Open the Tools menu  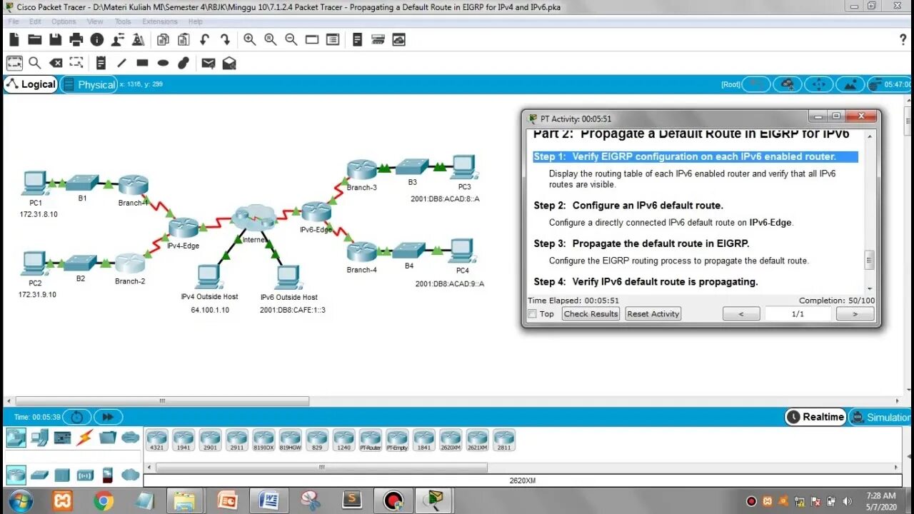pyautogui.click(x=123, y=21)
